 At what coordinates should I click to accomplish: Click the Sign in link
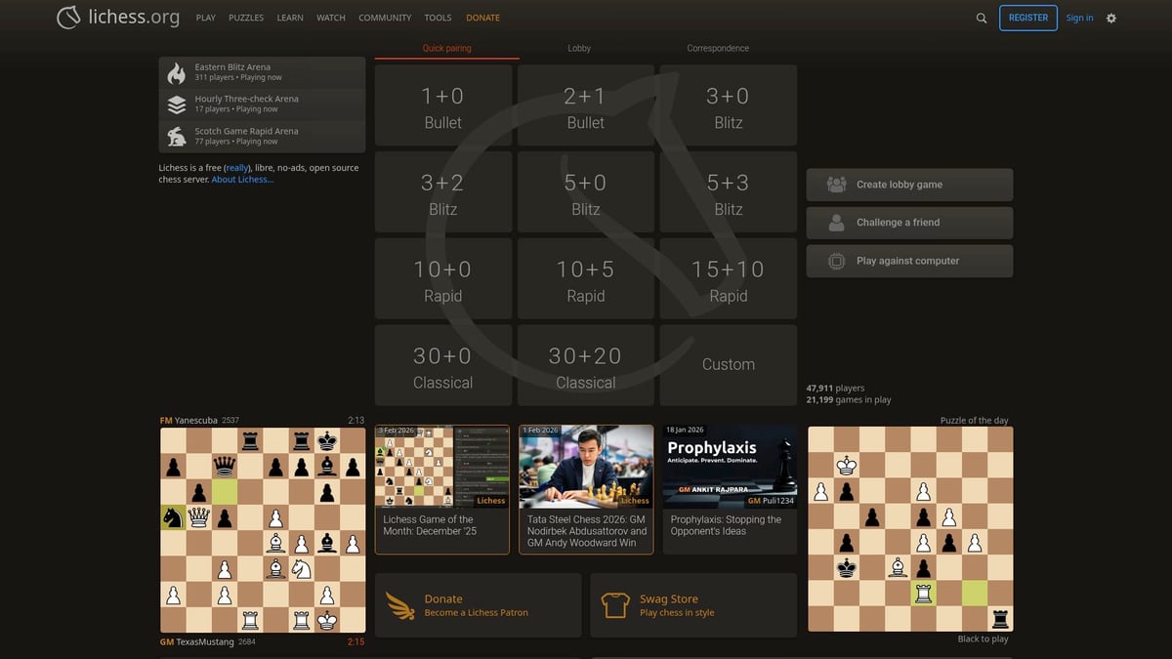[x=1079, y=18]
